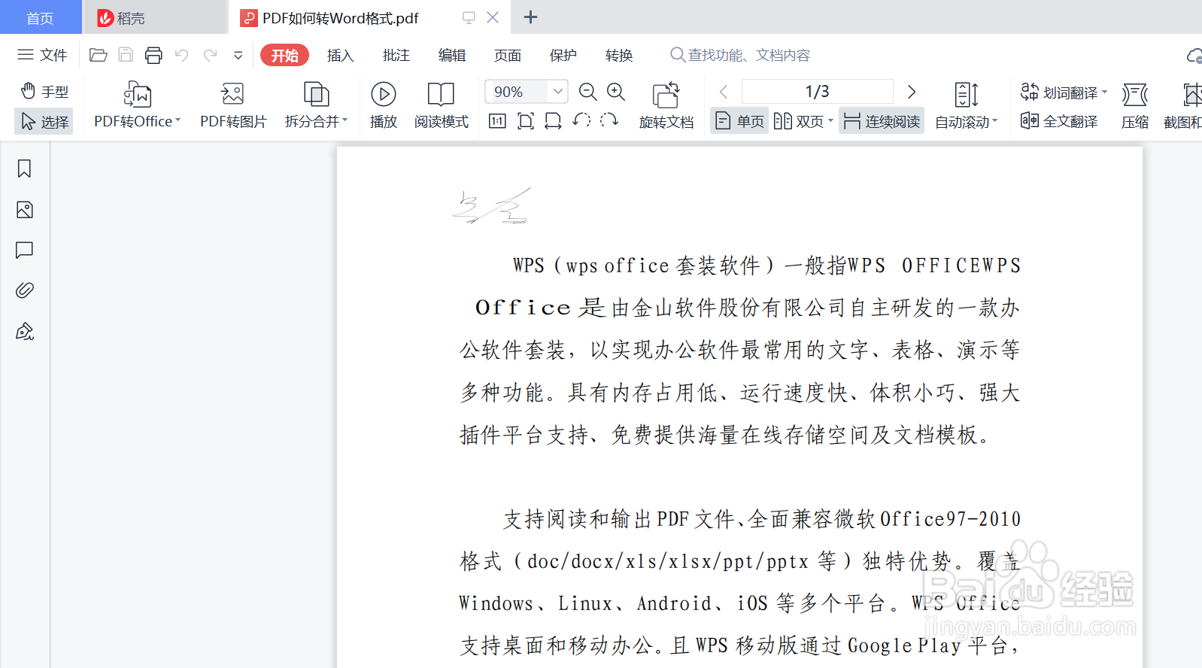Toggle 连续阅读 continuous reading
Image resolution: width=1202 pixels, height=668 pixels.
[x=882, y=121]
